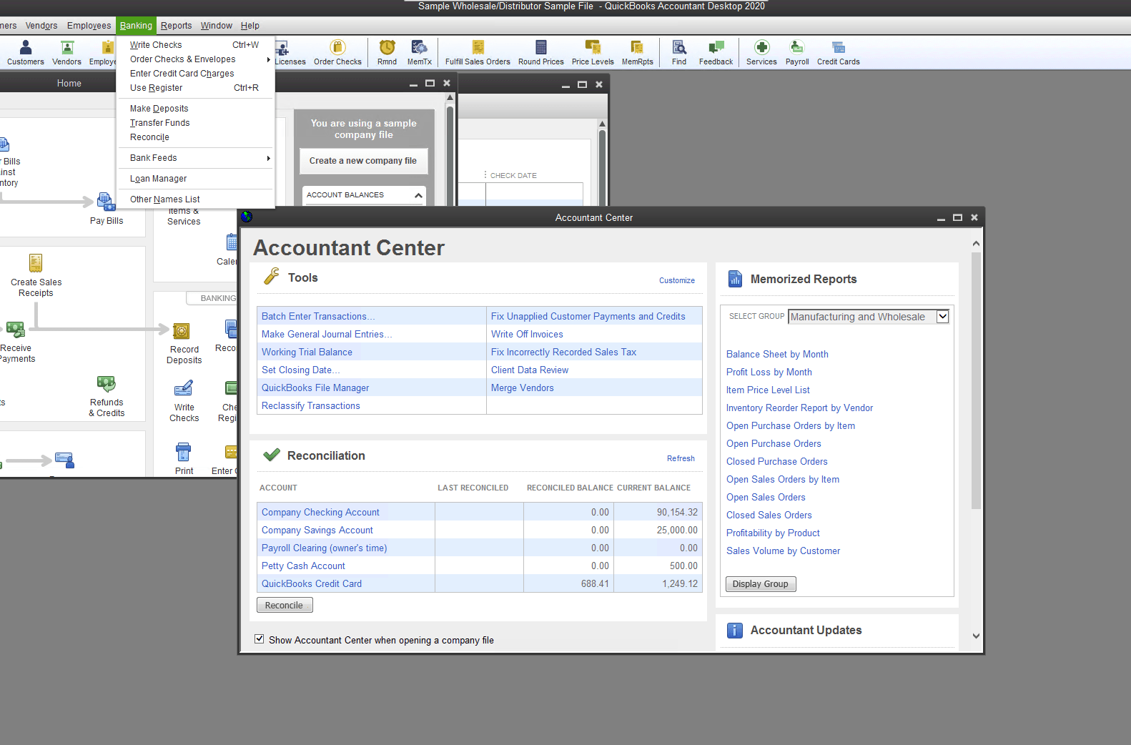The width and height of the screenshot is (1131, 745).
Task: Click Accountant Center scroll down arrow
Action: (976, 636)
